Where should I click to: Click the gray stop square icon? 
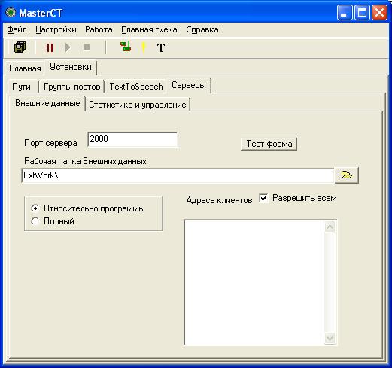pos(87,47)
